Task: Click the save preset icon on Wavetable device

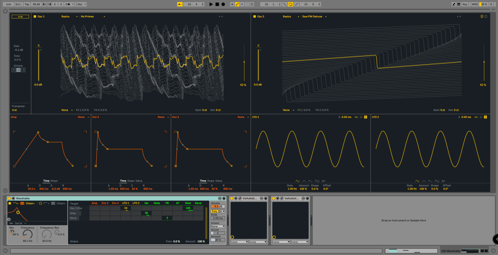Action: click(225, 199)
